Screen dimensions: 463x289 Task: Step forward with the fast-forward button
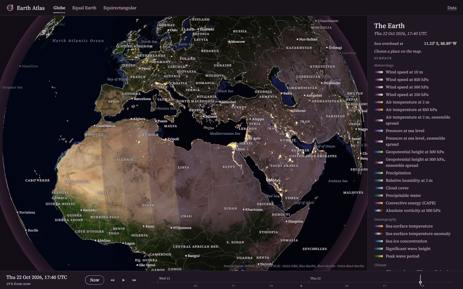pos(134,280)
